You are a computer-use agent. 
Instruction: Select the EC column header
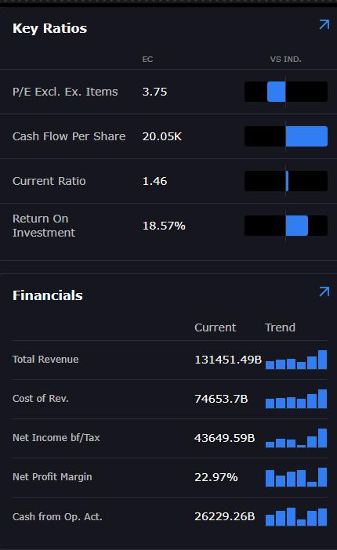[x=147, y=60]
